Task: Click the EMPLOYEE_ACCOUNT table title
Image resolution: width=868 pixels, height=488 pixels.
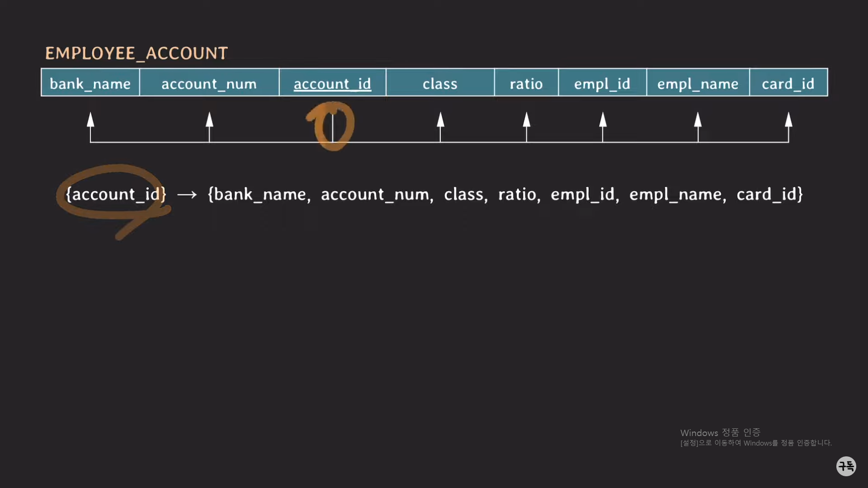Action: click(x=136, y=53)
